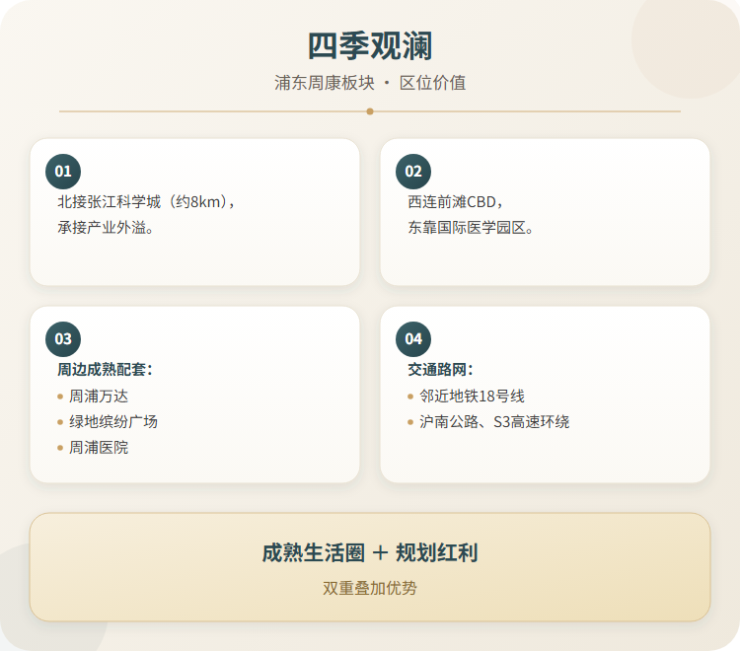Click text 西连前滩CBD
Viewport: 740px width, 651px height.
(x=452, y=202)
